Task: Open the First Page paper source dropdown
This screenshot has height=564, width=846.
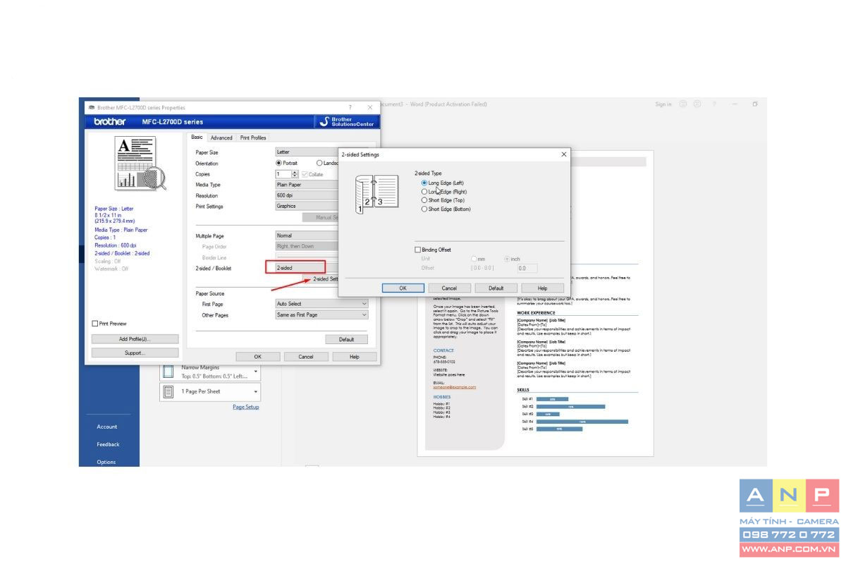Action: click(321, 304)
